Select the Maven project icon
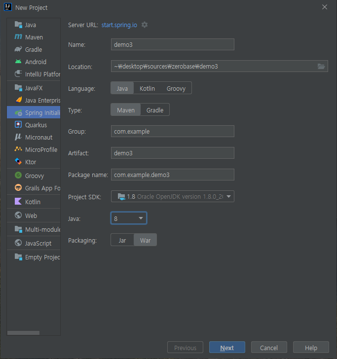Screen dimensions: 337x359 (18, 37)
